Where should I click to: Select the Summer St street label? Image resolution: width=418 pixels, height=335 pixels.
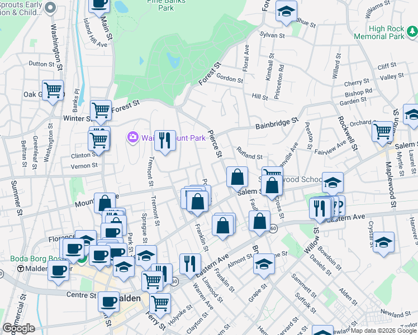pos(17,198)
